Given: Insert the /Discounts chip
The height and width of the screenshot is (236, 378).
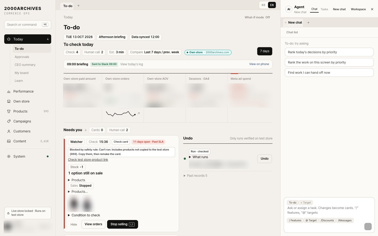Looking at the screenshot, I should point(327,221).
